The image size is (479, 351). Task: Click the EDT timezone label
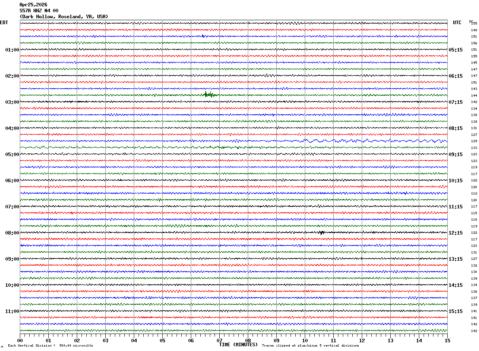click(4, 23)
